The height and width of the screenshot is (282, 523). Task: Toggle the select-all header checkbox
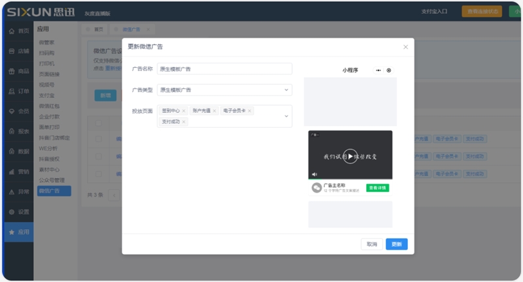pos(99,123)
